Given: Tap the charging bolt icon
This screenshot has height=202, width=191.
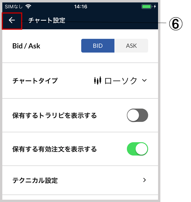Looking at the screenshot, I should 155,6.
